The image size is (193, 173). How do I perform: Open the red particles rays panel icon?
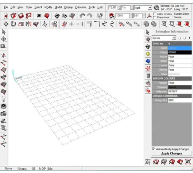coord(148,69)
